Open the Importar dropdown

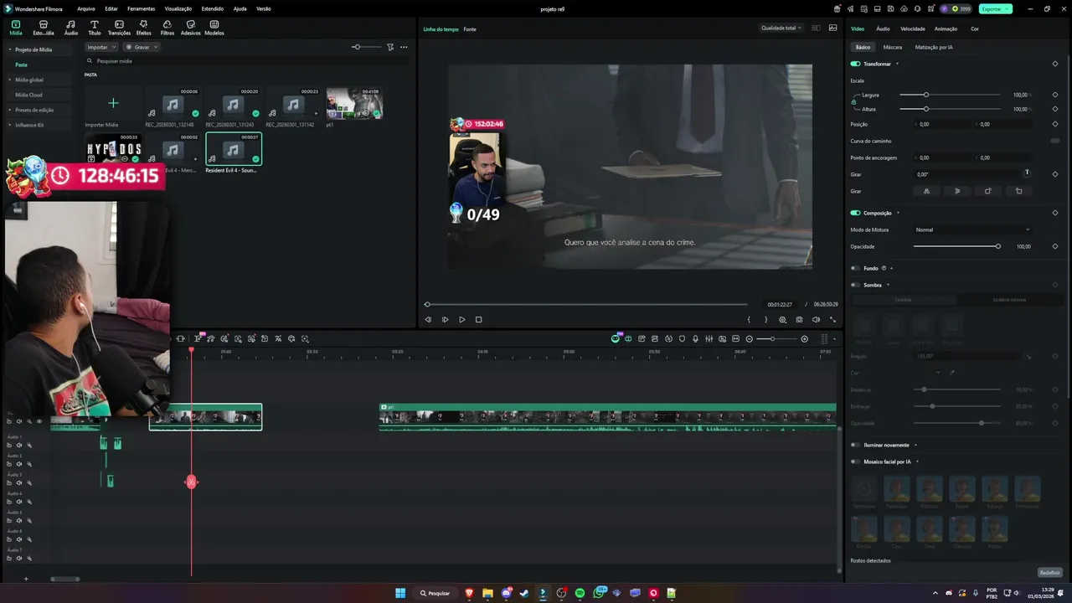[x=101, y=47]
